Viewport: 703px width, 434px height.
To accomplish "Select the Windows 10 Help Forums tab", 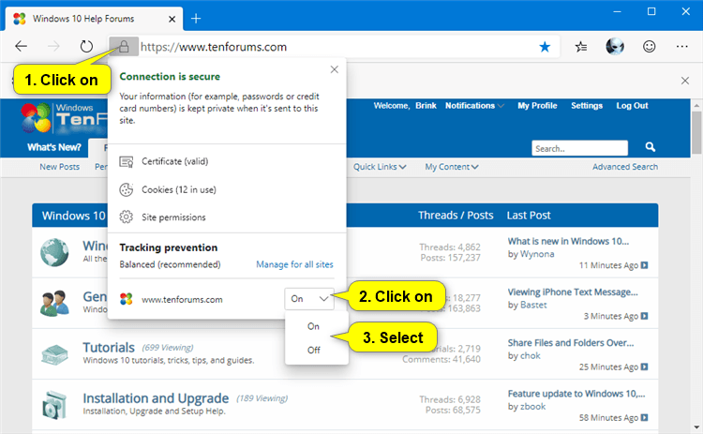I will 94,19.
